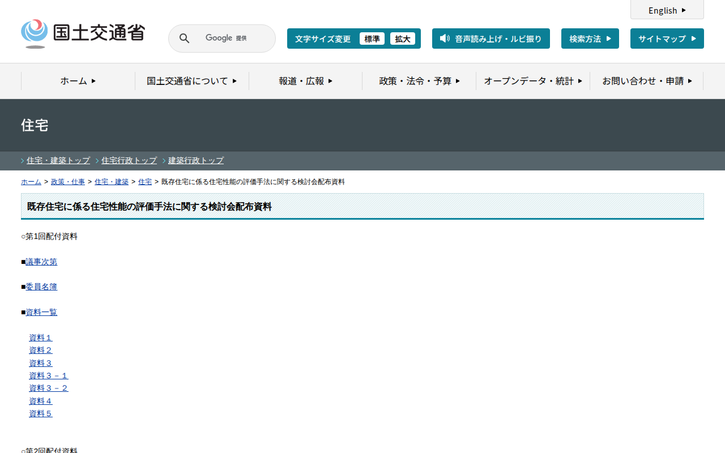Open the お問い合わせ・申請 menu

(647, 81)
